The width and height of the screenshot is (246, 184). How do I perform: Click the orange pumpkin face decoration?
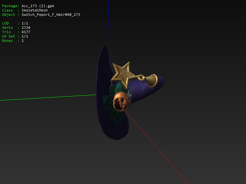click(121, 102)
